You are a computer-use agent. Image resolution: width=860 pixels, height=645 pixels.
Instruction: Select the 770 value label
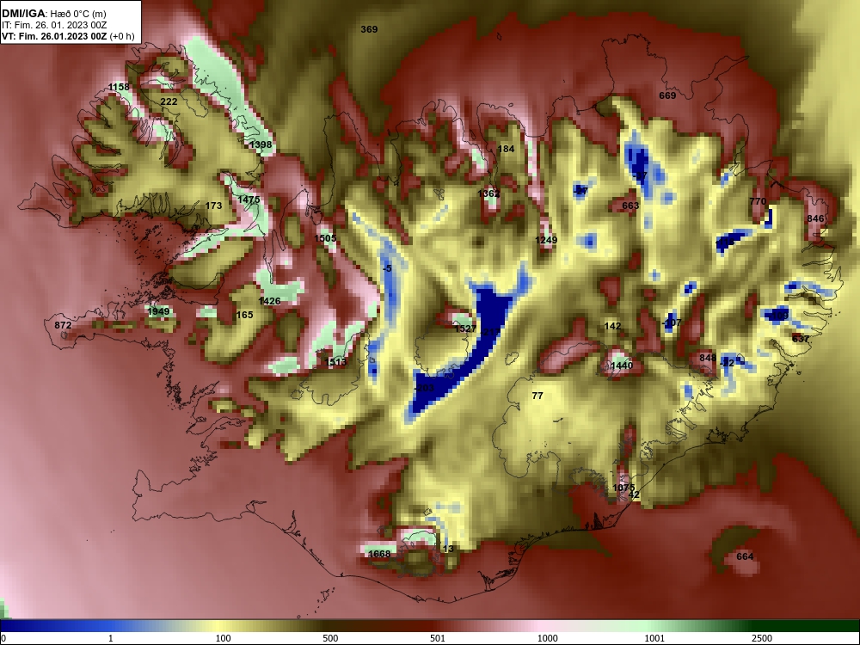[758, 201]
